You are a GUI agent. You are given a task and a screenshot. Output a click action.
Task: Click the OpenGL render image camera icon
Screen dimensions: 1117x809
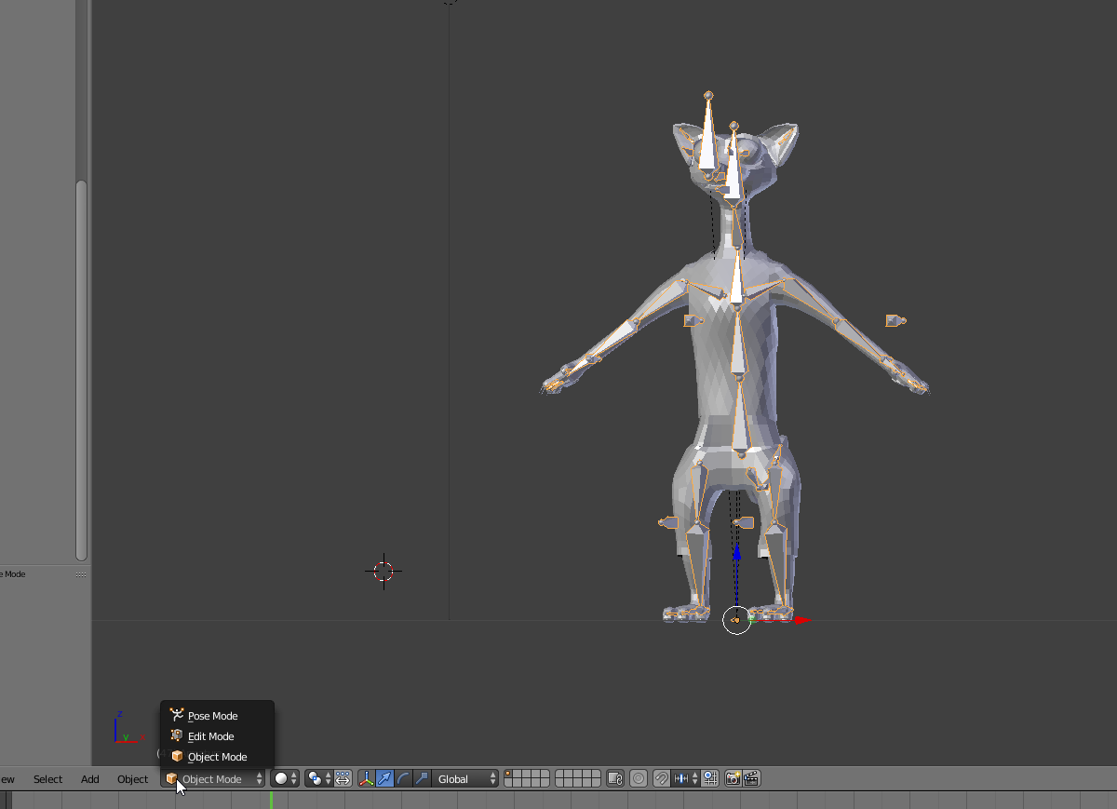(x=733, y=779)
